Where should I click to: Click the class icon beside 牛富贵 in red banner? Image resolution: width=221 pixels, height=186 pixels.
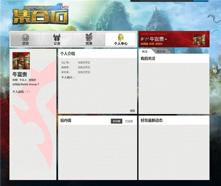(x=147, y=39)
